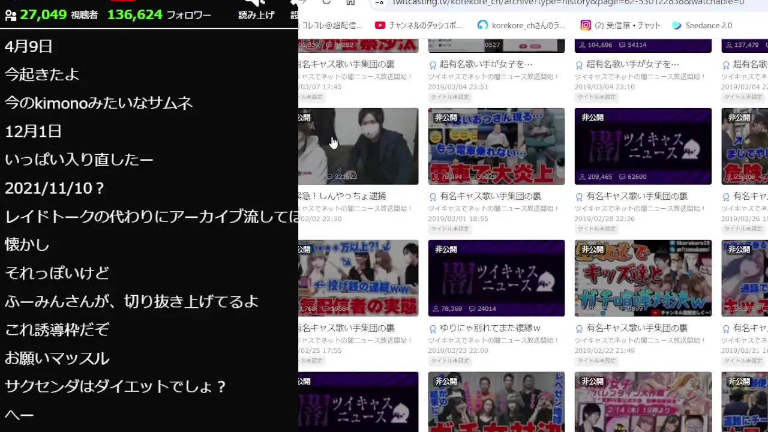Click ribbon icon beside title dated 2019/02/28 22:36
768x432 pixels.
579,196
